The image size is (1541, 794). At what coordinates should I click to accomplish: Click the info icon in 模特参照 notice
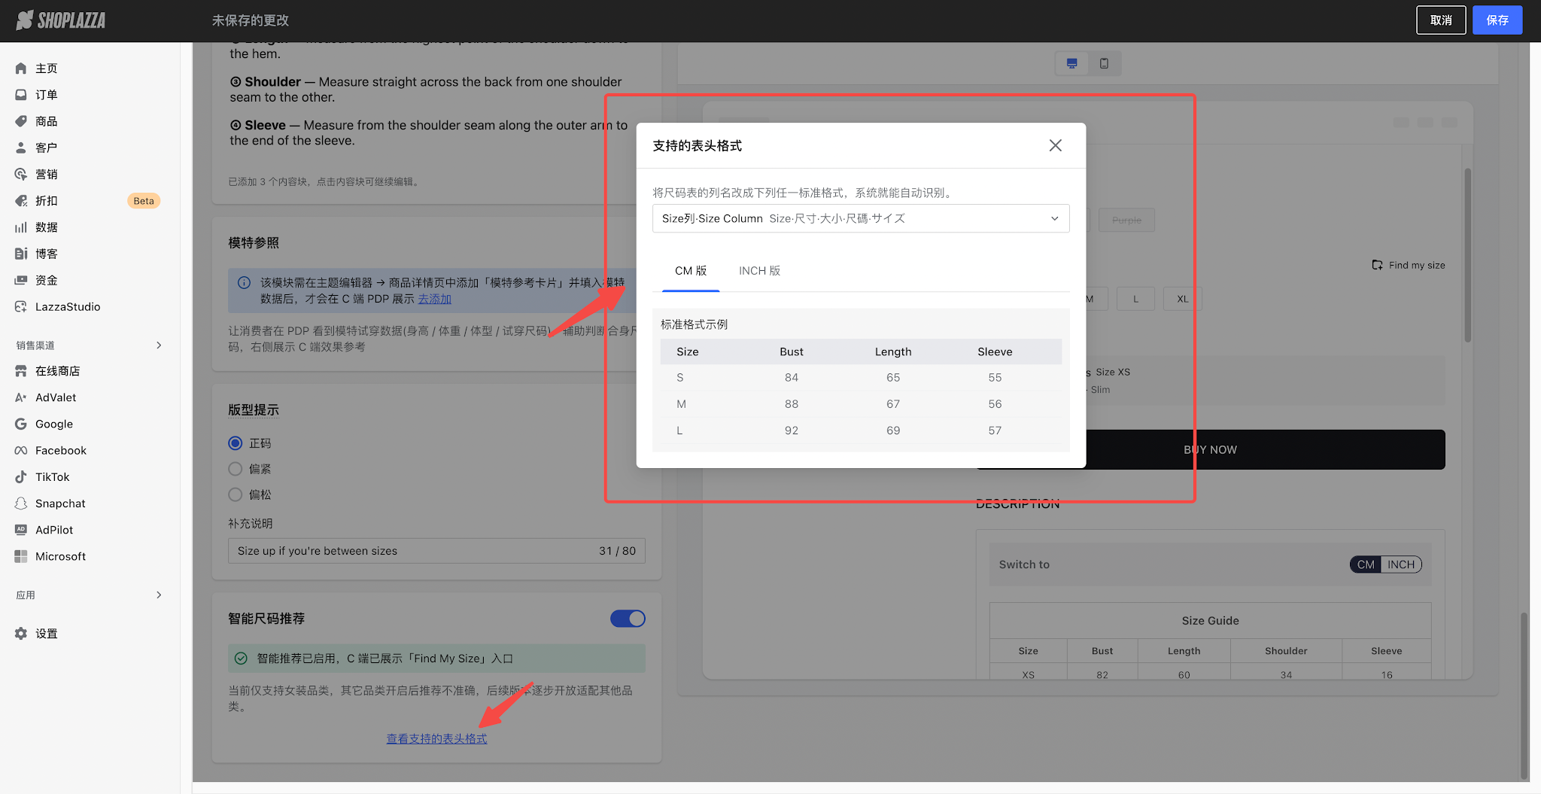coord(245,283)
